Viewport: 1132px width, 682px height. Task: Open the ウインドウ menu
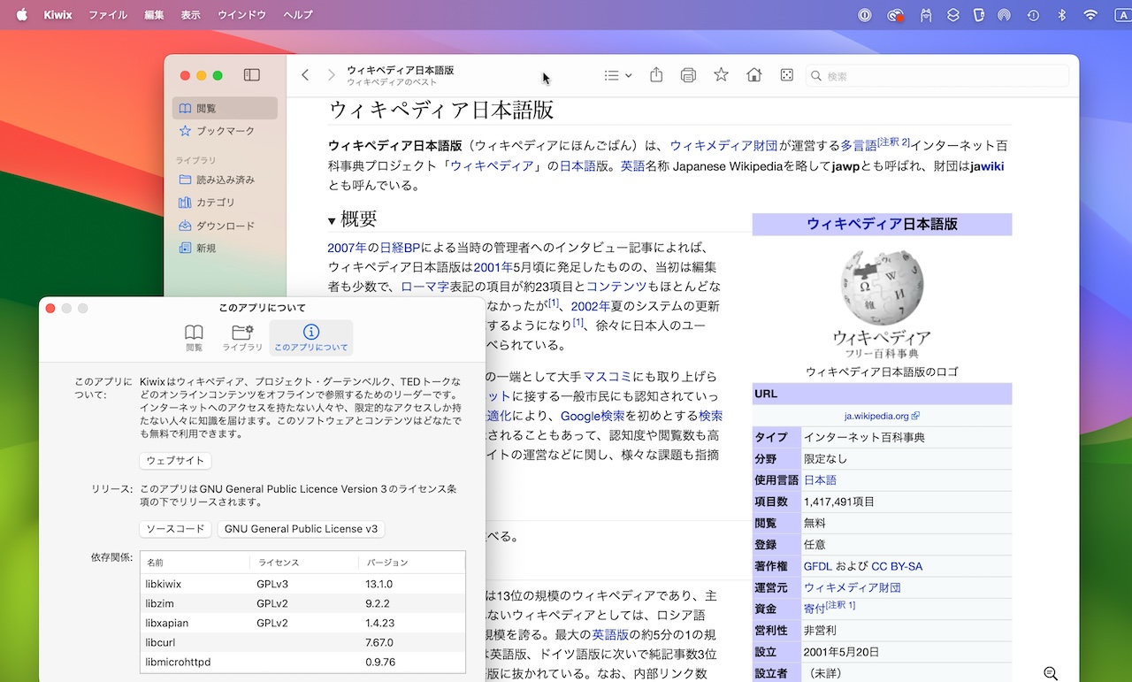pos(241,15)
